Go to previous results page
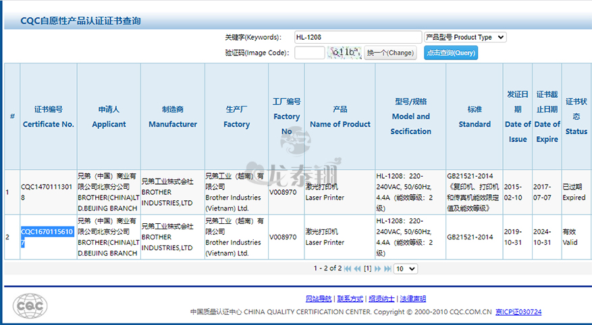The height and width of the screenshot is (325, 592). pos(357,268)
